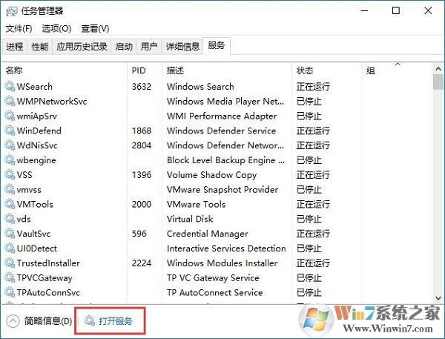Select the WinDefend service name
This screenshot has height=339, width=445.
pos(39,131)
